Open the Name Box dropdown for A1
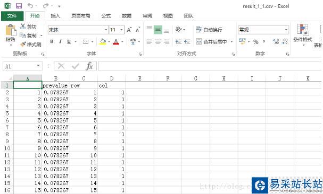The width and height of the screenshot is (323, 194). coord(38,66)
